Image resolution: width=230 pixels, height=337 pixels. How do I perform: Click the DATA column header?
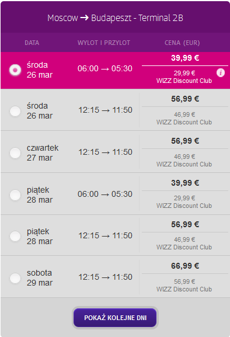32,43
